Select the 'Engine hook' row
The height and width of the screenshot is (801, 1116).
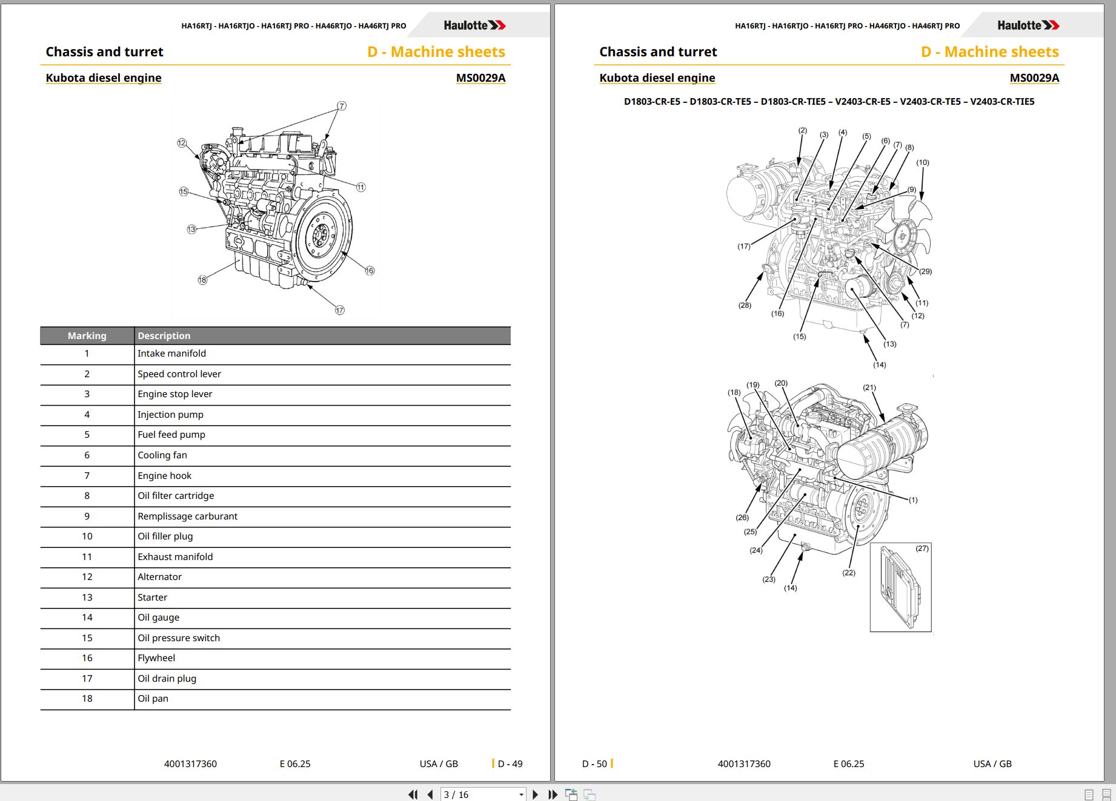click(x=276, y=476)
